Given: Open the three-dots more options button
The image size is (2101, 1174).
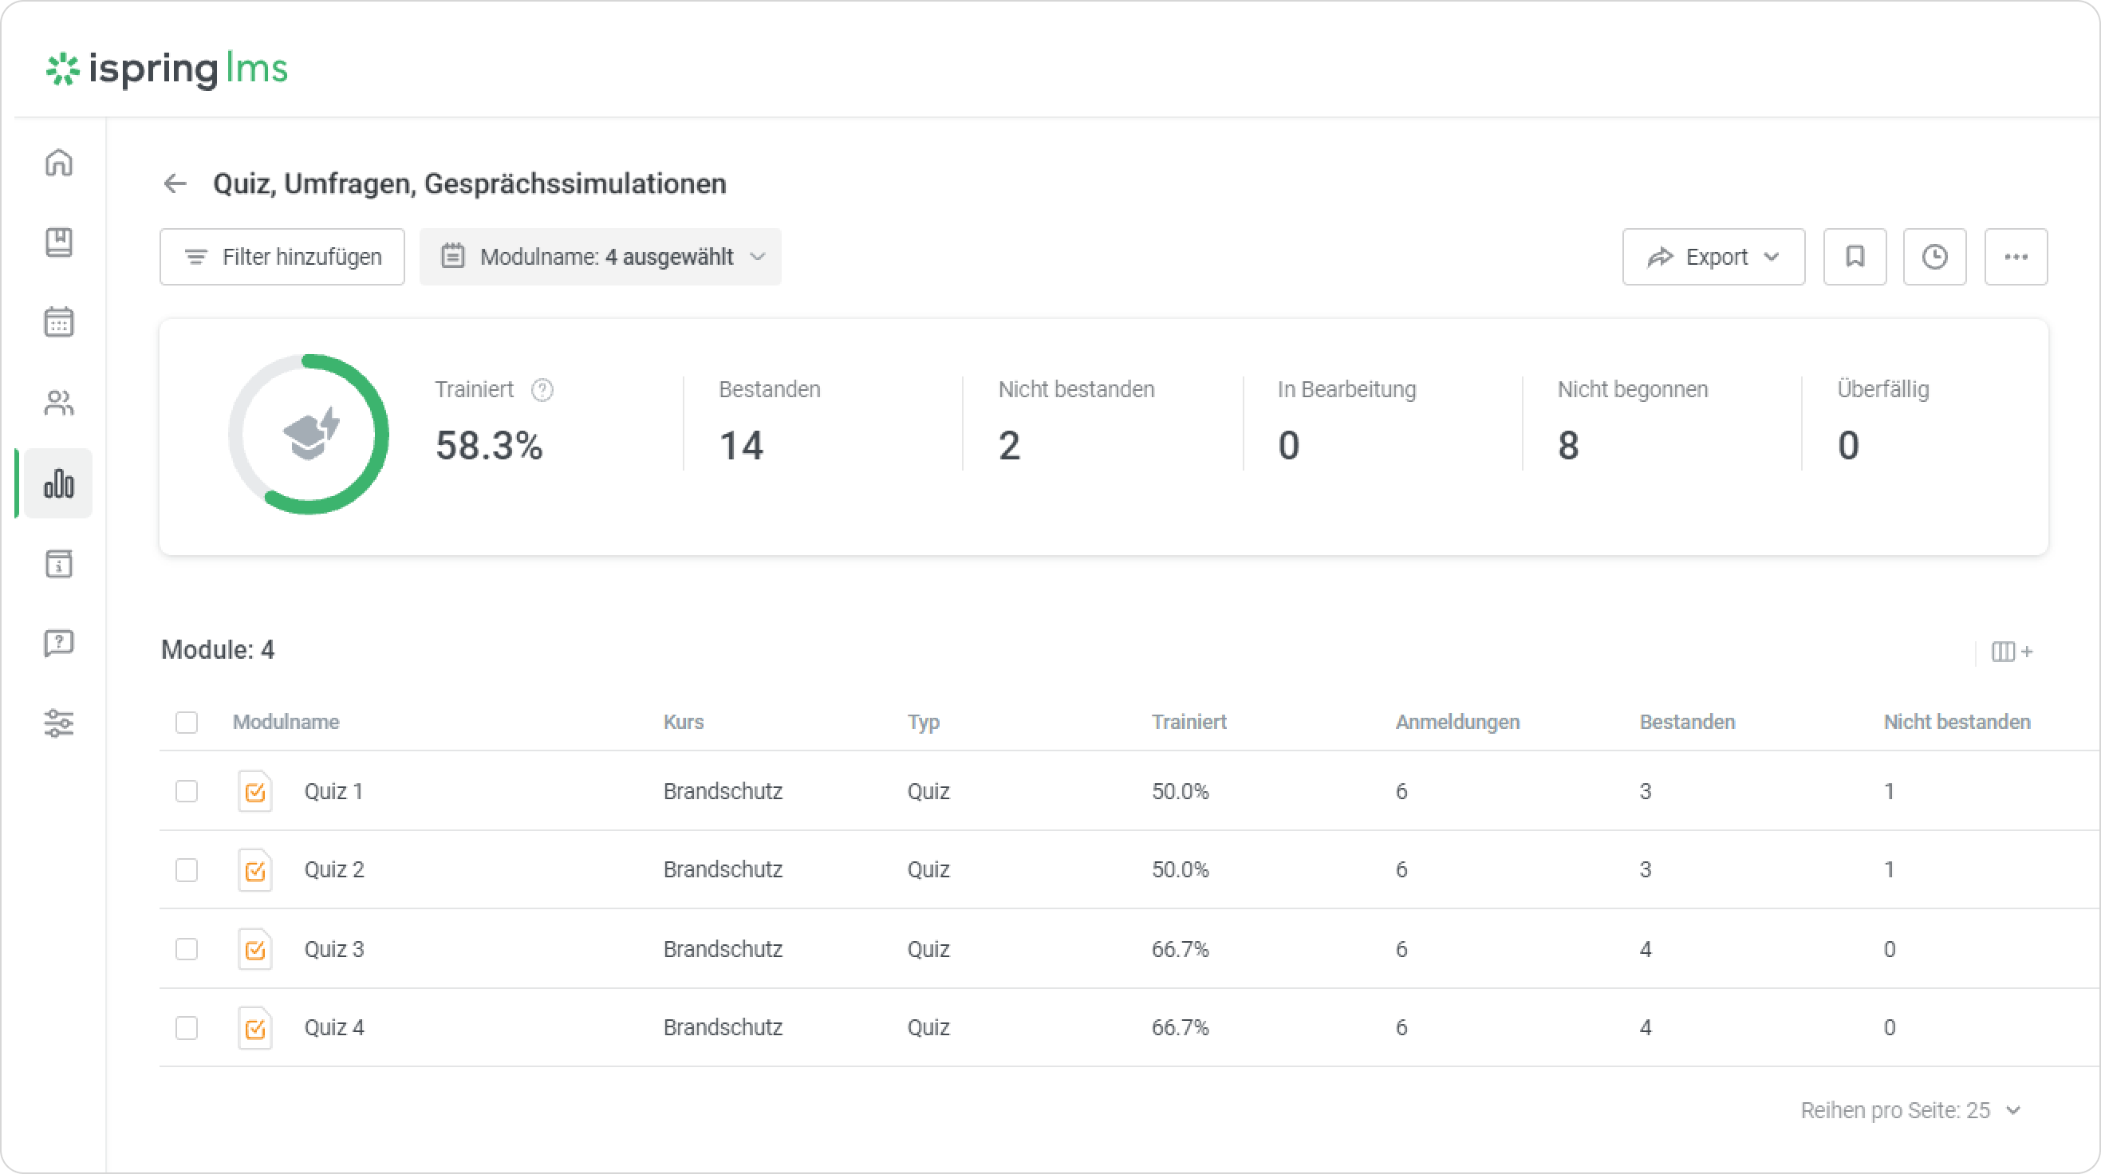Looking at the screenshot, I should point(2016,257).
